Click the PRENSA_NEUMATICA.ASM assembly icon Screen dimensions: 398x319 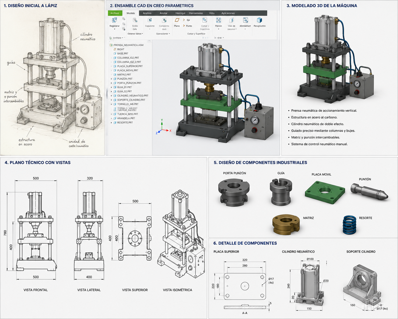(x=111, y=45)
